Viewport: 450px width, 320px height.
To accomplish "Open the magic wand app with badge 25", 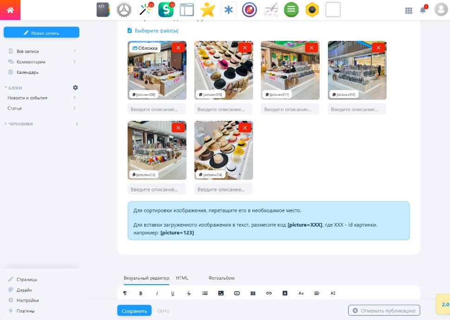I will (x=145, y=10).
